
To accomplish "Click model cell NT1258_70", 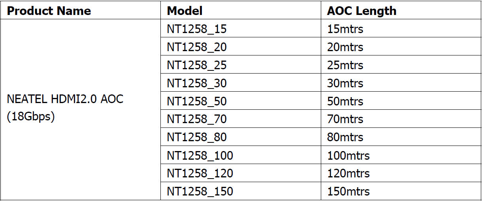I will (197, 119).
